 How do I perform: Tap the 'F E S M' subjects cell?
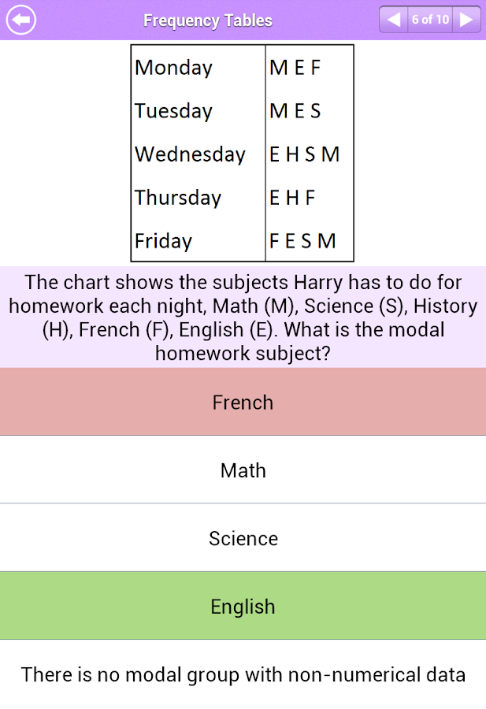pyautogui.click(x=302, y=241)
